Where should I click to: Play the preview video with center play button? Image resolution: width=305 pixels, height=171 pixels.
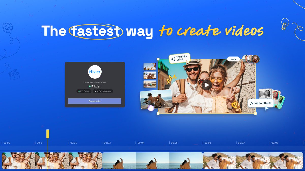[207, 85]
